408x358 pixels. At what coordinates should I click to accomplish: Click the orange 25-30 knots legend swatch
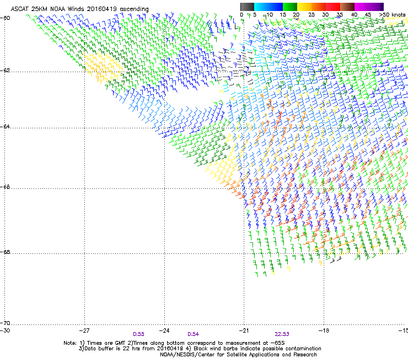[x=319, y=7]
